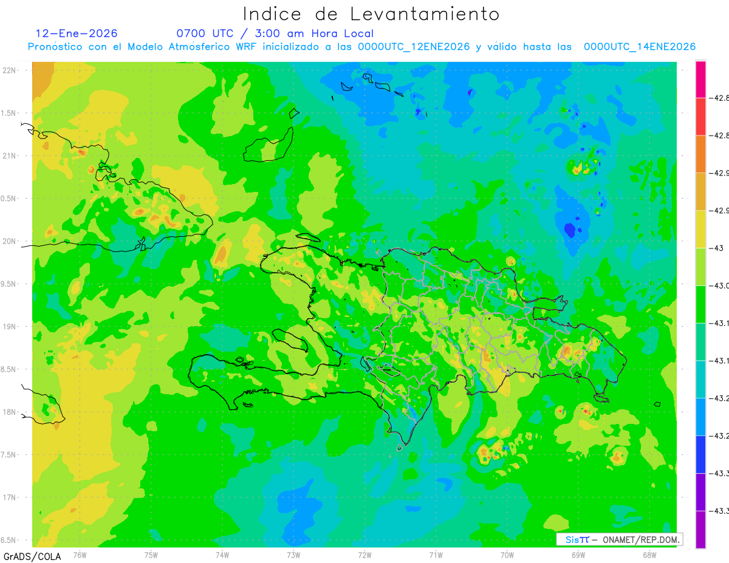The image size is (729, 563).
Task: Click the '72W' longitude label
Action: pyautogui.click(x=364, y=554)
